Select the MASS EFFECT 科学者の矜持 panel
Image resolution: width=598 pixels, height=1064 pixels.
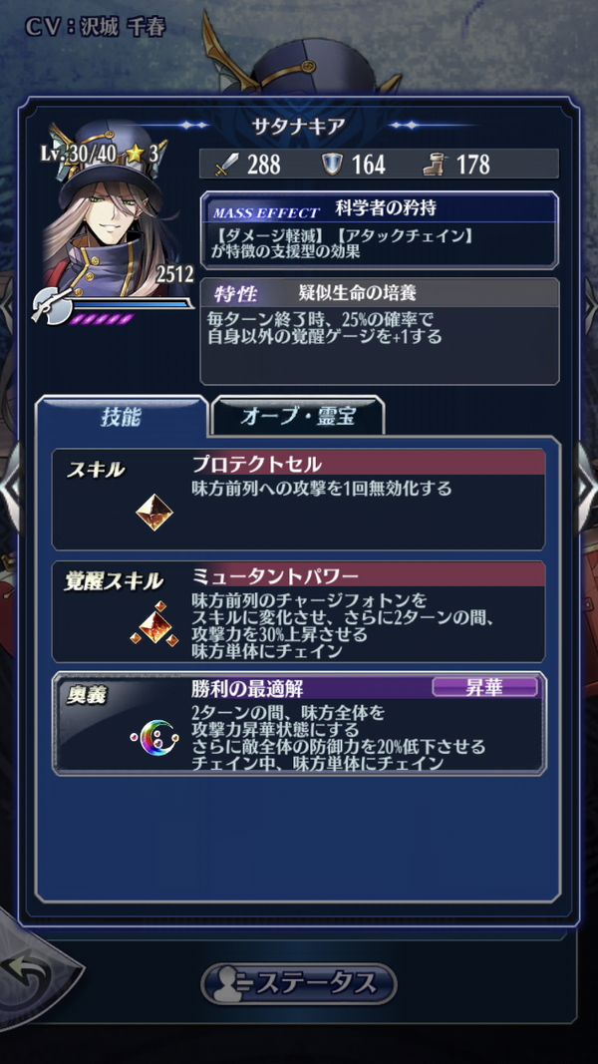pyautogui.click(x=380, y=230)
